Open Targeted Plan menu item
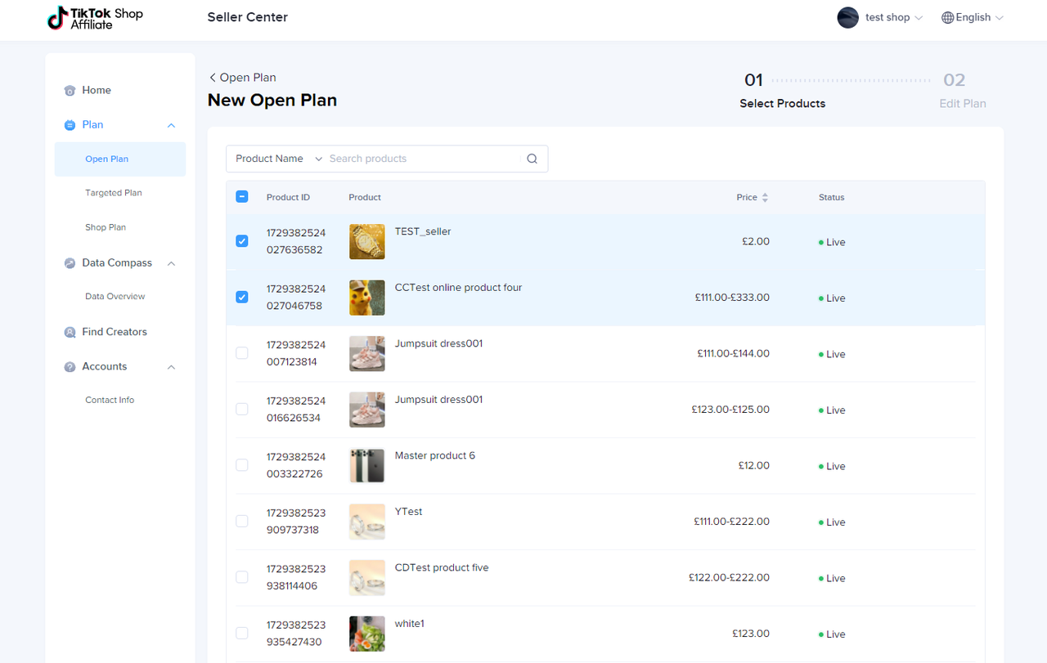The width and height of the screenshot is (1047, 663). 113,193
